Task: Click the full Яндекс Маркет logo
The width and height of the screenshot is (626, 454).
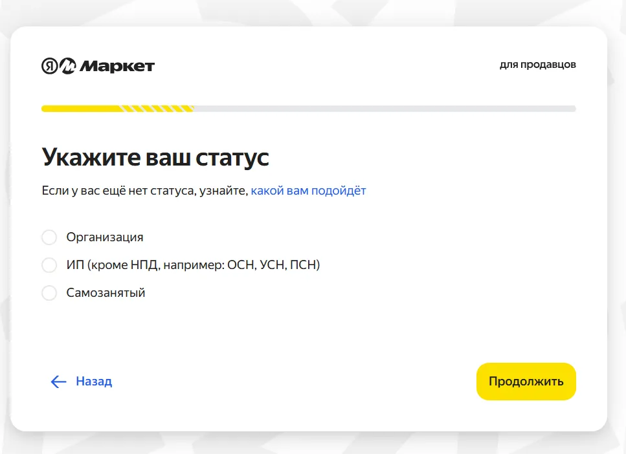Action: tap(97, 65)
